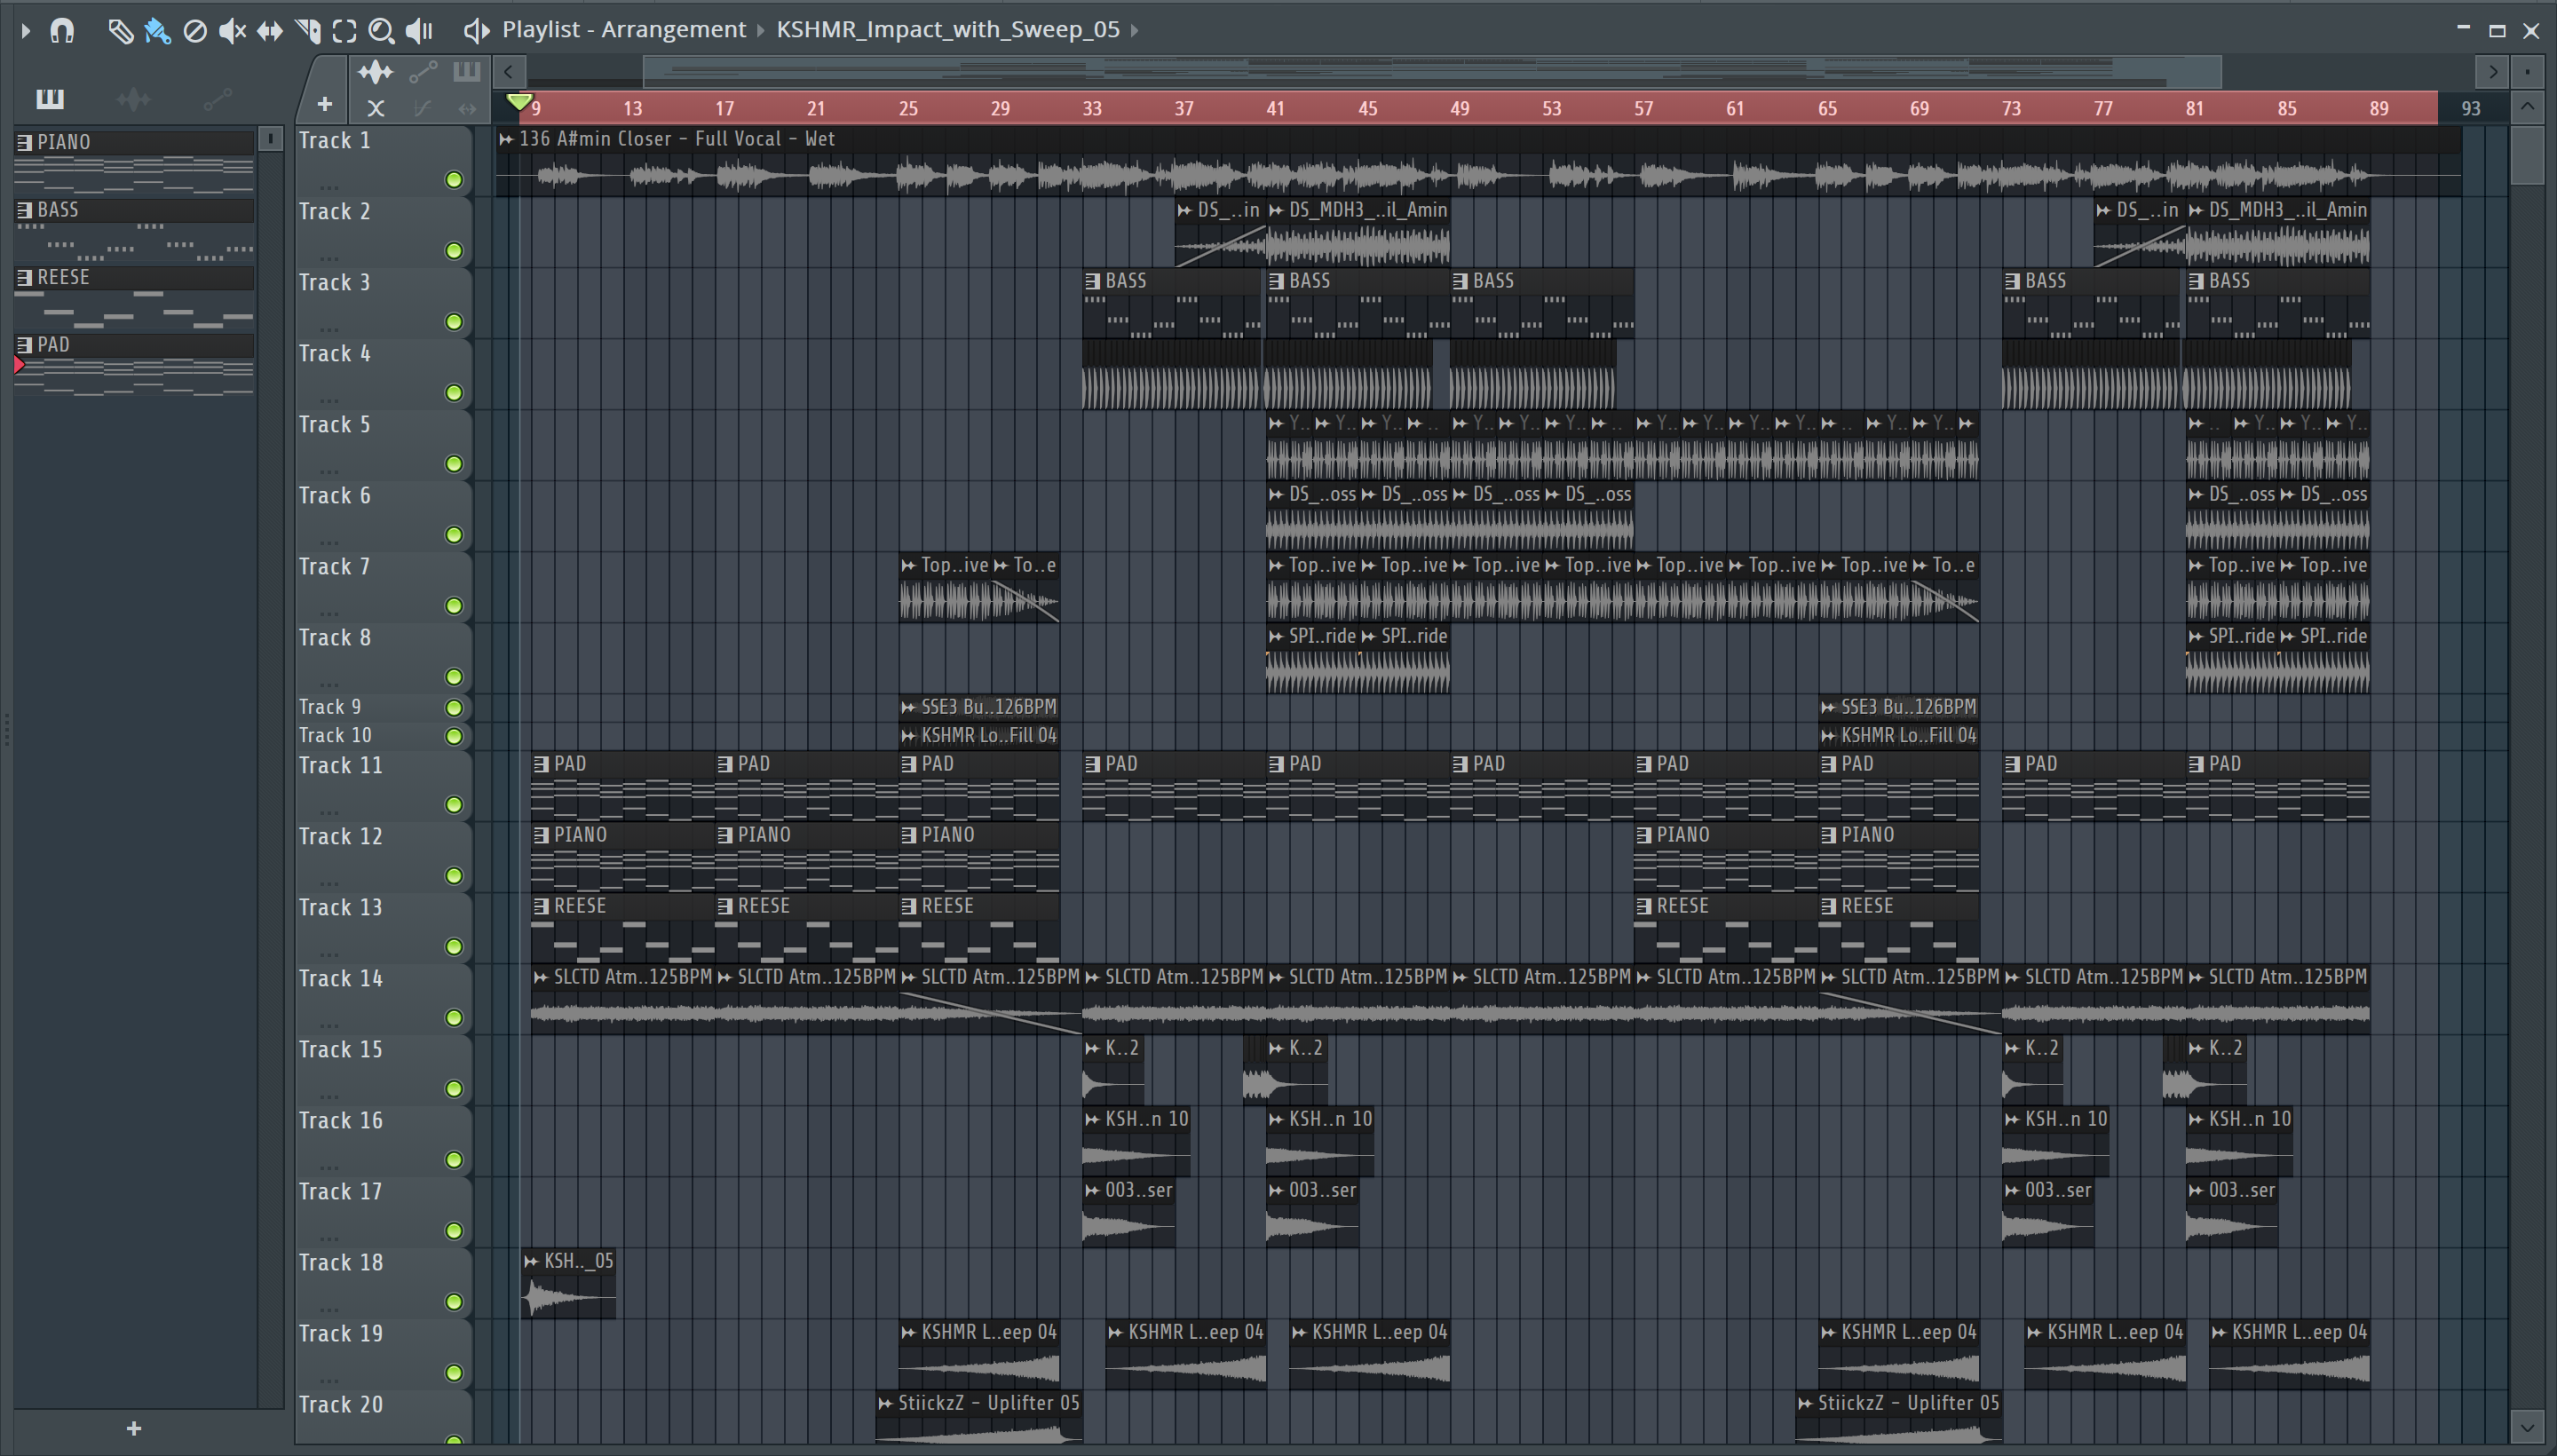
Task: Select the Slip tool arrows icon
Action: tap(269, 31)
